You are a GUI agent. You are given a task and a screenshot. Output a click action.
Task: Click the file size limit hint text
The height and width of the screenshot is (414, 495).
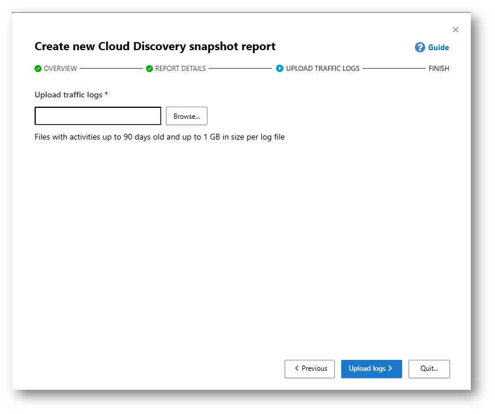pyautogui.click(x=160, y=137)
